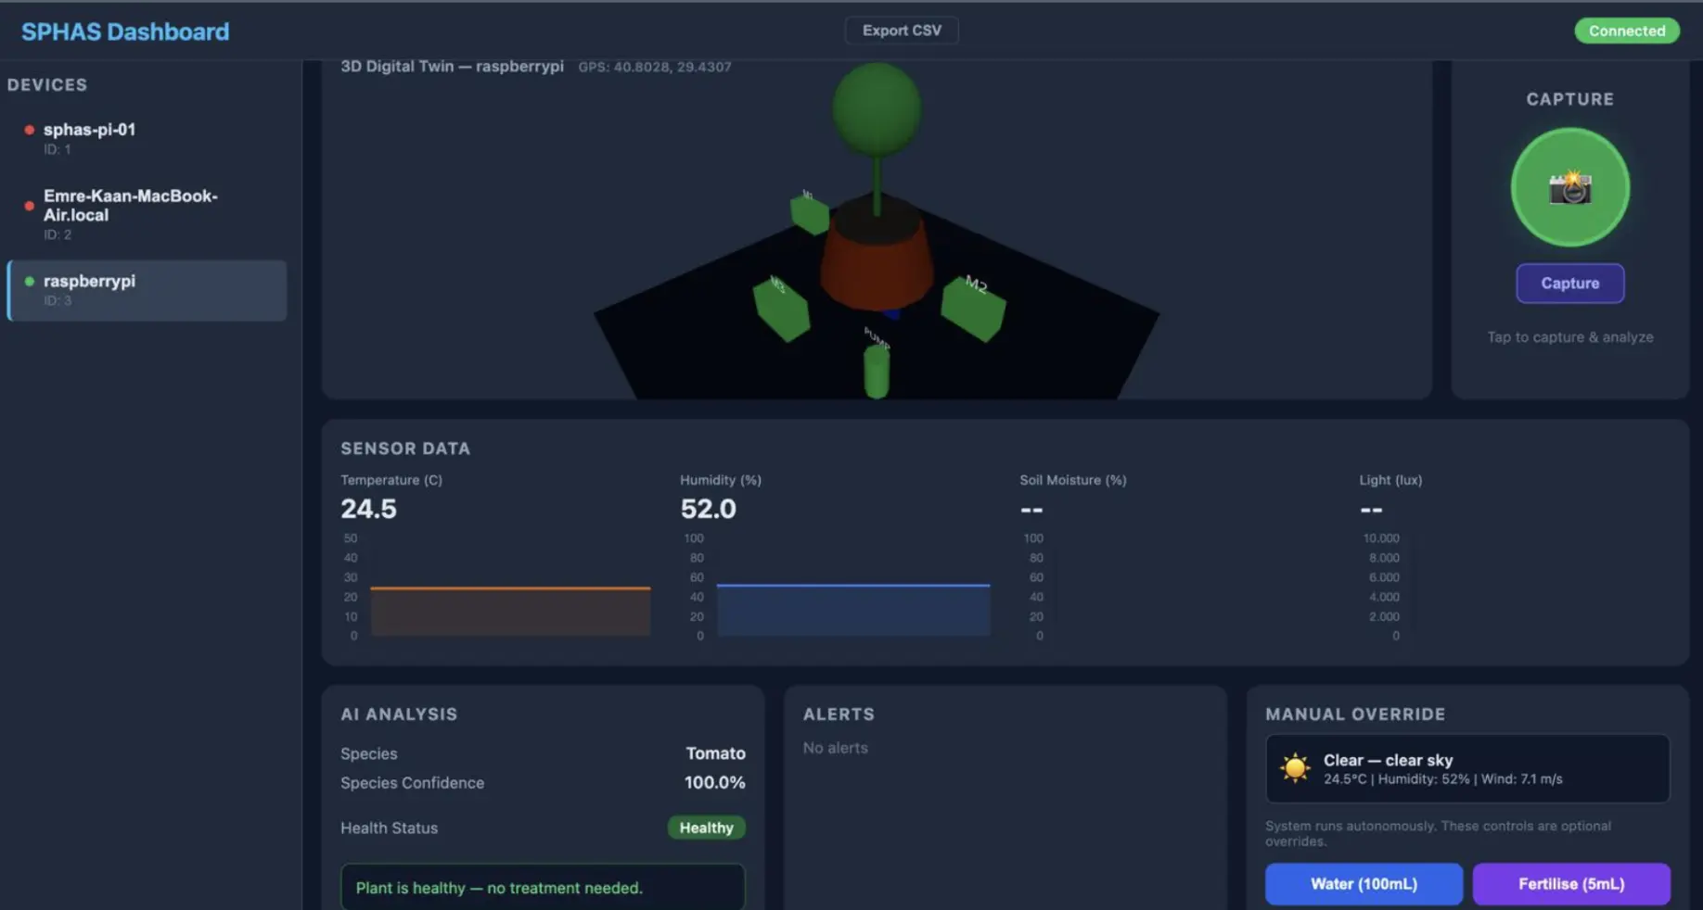Click the weather details line with Wind: 7.1 m/s
Screen dimensions: 1703x910
(1442, 779)
